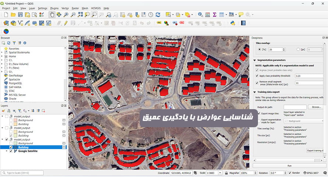
Task: Open a project with the folder icon
Action: point(13,15)
